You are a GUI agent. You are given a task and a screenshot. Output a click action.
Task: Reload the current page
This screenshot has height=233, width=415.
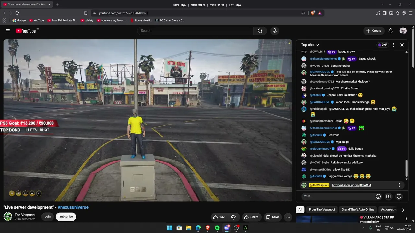17,13
